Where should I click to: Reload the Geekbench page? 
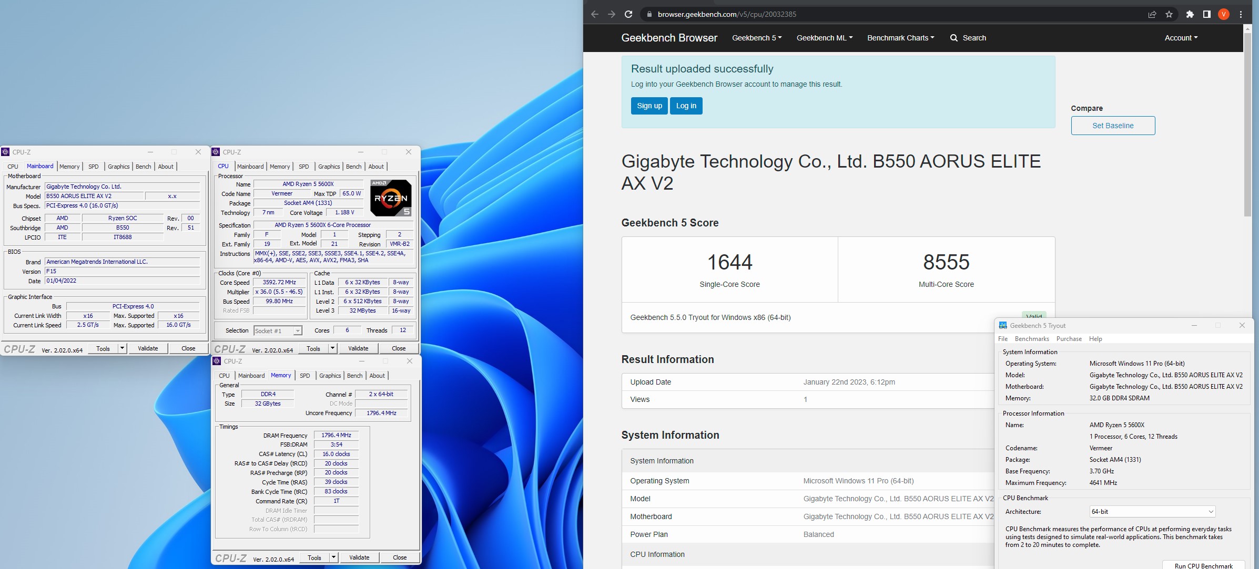(628, 14)
